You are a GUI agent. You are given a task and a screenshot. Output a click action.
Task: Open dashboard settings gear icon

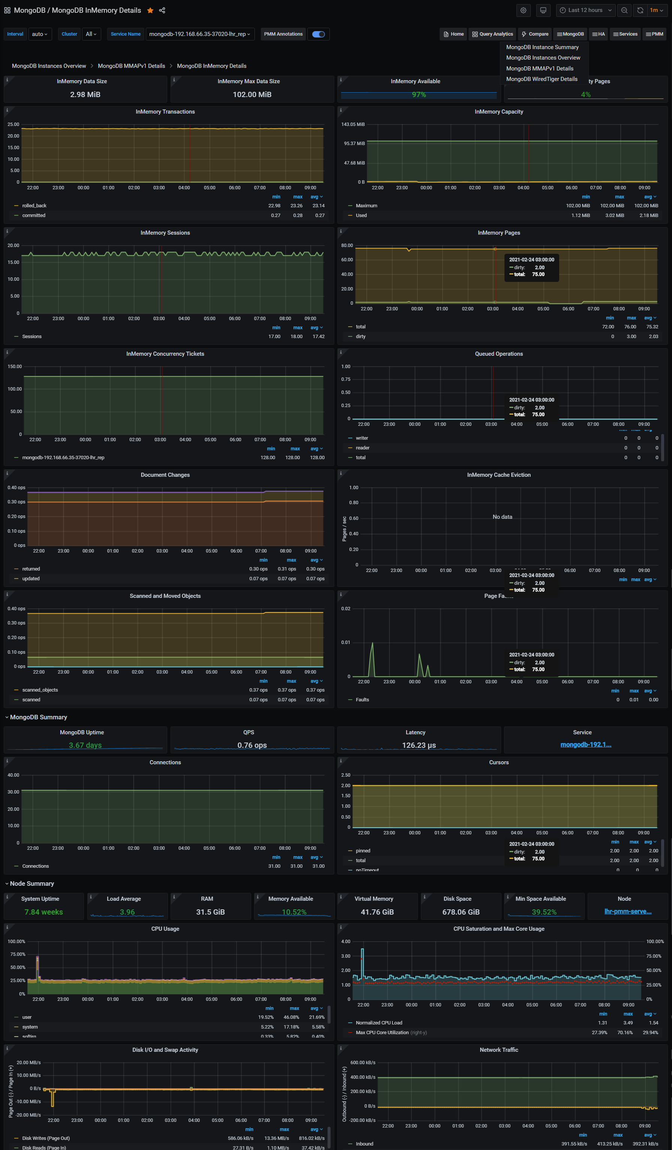point(523,10)
